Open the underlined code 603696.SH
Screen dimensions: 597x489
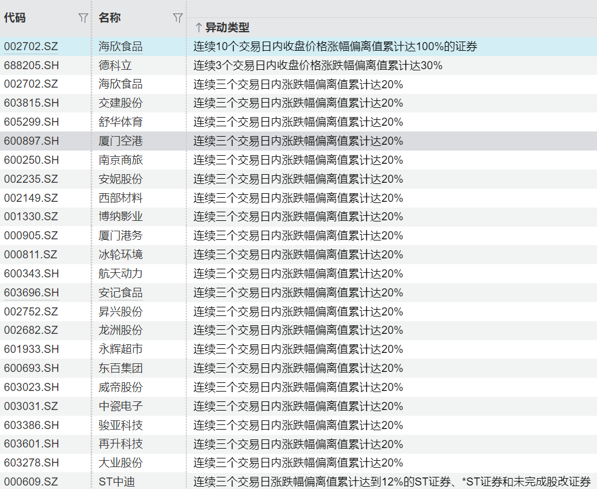(31, 293)
